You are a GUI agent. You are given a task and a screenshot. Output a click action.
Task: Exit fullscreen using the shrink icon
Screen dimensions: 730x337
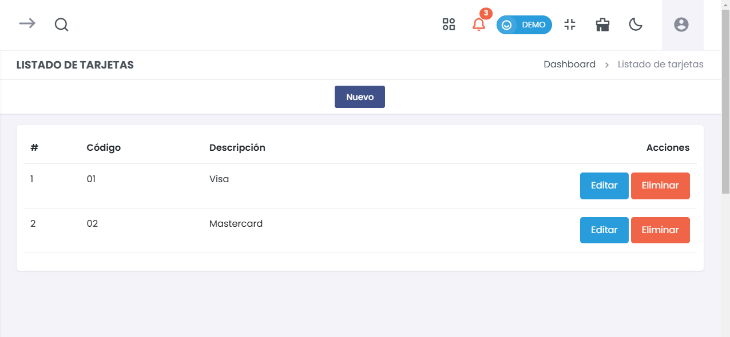click(x=569, y=25)
